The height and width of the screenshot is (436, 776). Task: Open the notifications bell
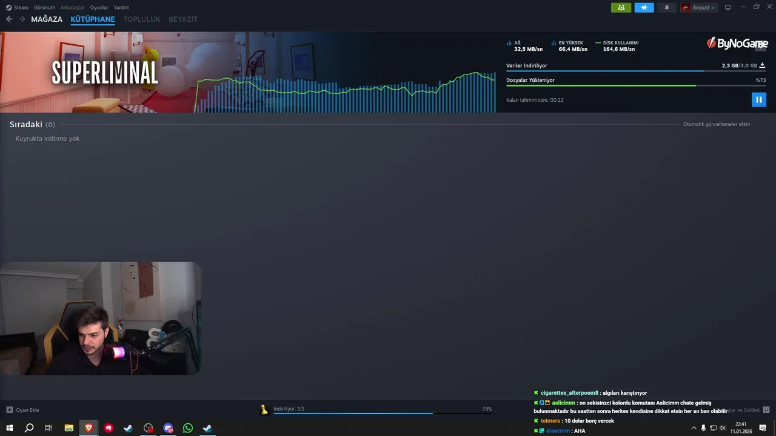[x=667, y=8]
